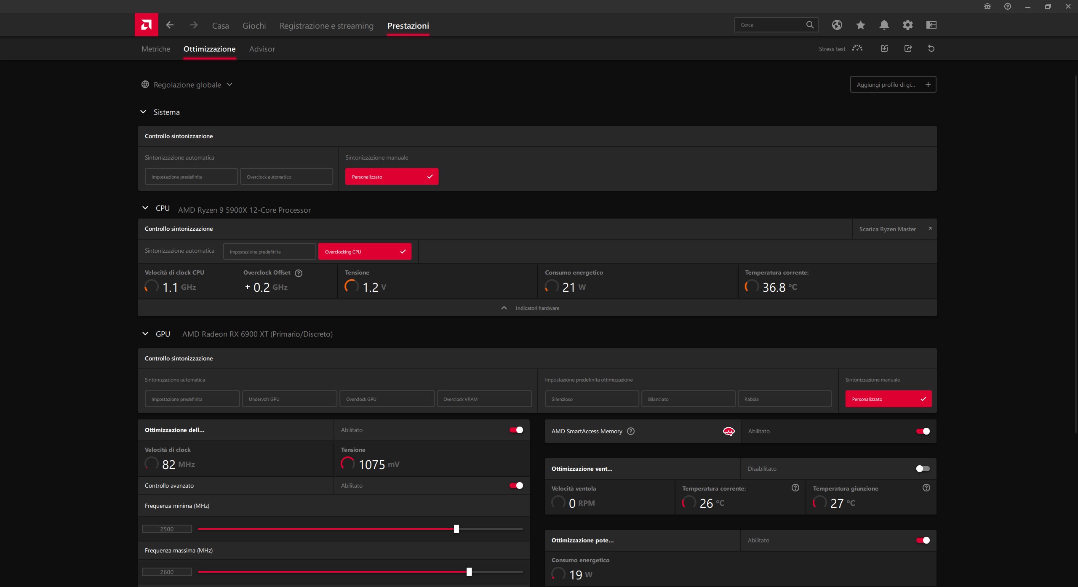This screenshot has width=1078, height=587.
Task: Open the Giochi menu tab
Action: point(254,26)
